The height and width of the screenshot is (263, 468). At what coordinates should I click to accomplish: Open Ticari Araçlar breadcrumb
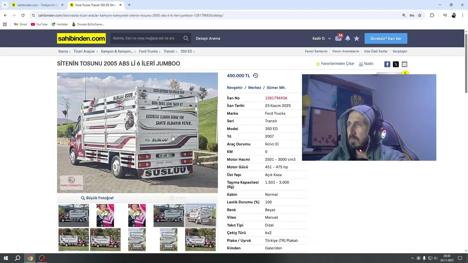(x=84, y=52)
